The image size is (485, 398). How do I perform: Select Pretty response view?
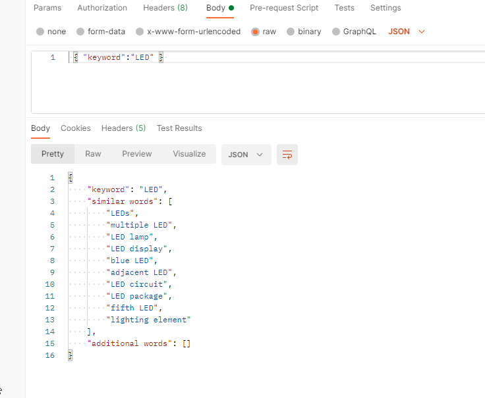53,154
